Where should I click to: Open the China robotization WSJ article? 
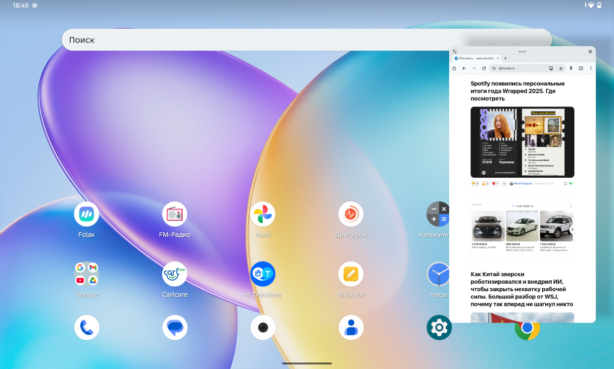[521, 290]
